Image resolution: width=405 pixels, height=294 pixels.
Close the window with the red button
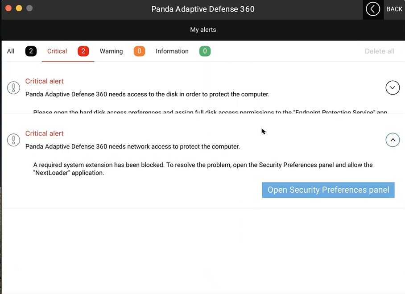point(8,8)
